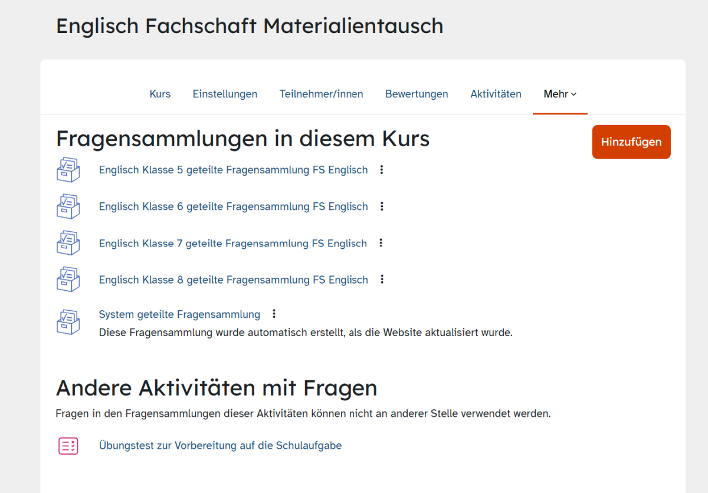Click the quiz icon beside Übungstest
The width and height of the screenshot is (708, 493).
point(68,446)
